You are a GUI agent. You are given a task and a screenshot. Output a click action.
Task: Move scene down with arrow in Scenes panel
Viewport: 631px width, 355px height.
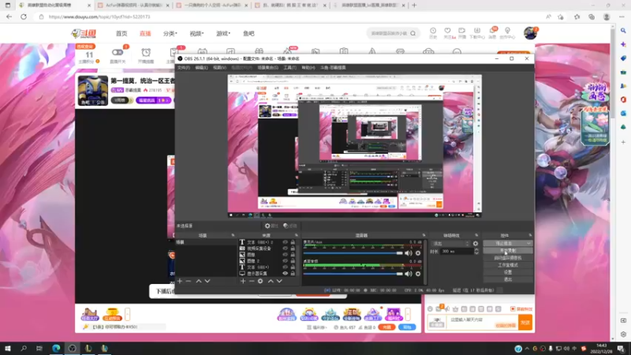(x=208, y=281)
